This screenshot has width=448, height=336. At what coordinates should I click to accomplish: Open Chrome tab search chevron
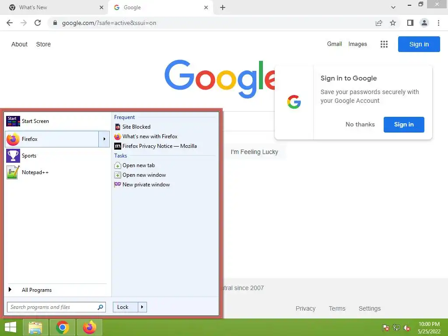[393, 7]
